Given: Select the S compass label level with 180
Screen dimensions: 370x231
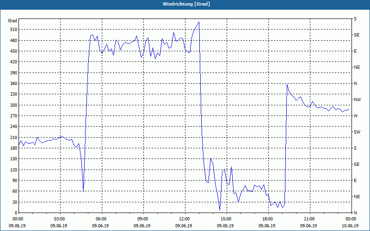Looking at the screenshot, I should tap(355, 148).
